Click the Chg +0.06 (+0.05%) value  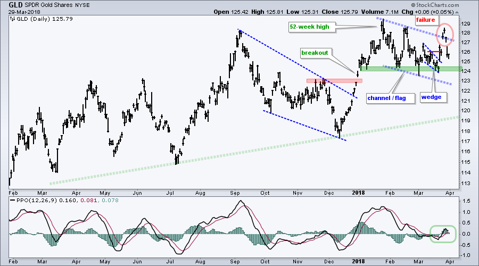pyautogui.click(x=427, y=12)
